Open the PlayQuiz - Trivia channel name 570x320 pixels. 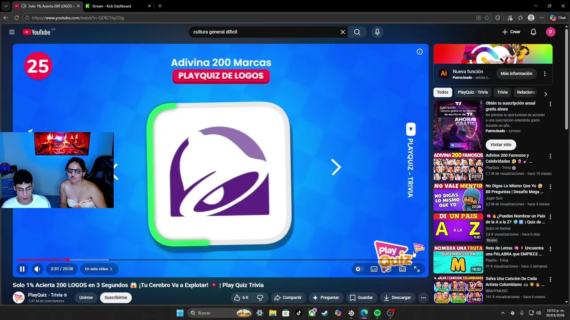(x=45, y=295)
